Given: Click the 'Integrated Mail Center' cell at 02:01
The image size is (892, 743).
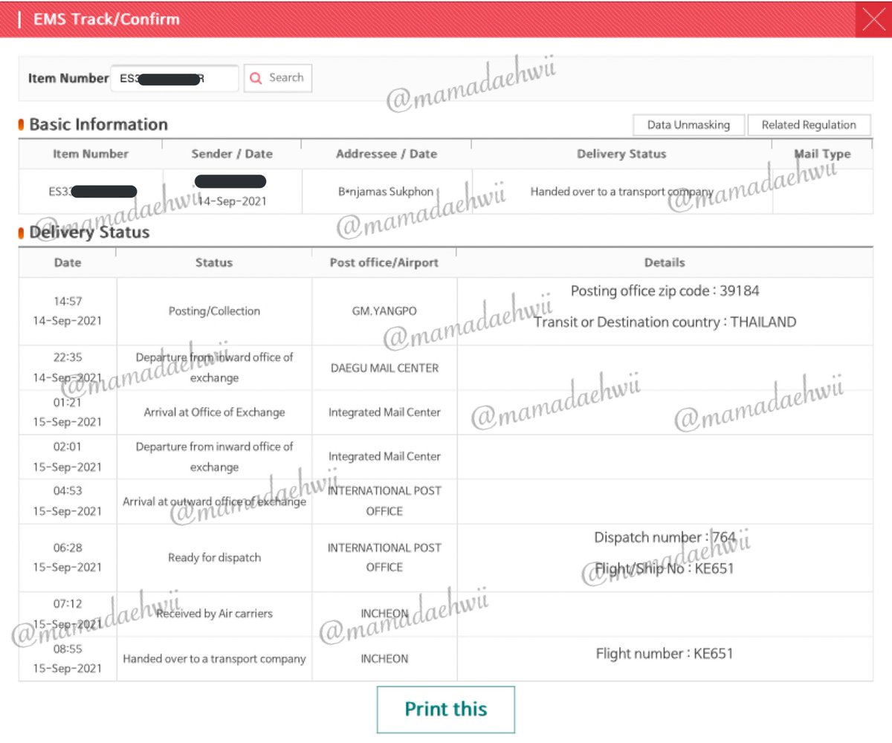Looking at the screenshot, I should tap(384, 457).
